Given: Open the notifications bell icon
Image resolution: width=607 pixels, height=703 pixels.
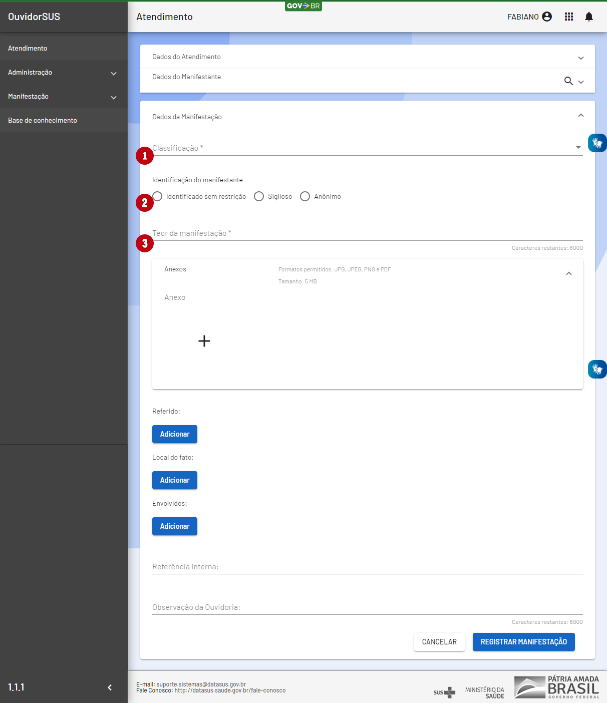Looking at the screenshot, I should (589, 17).
